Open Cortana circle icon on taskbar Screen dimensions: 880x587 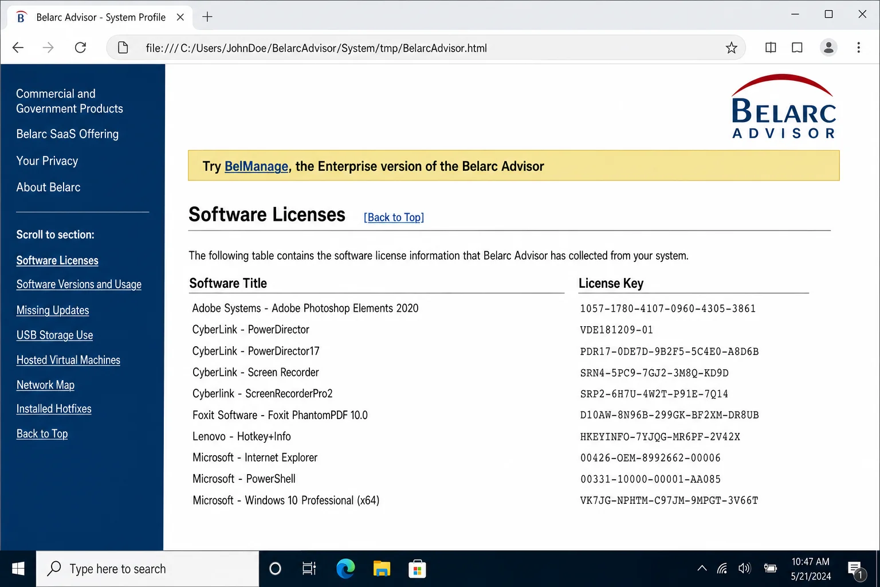click(275, 569)
